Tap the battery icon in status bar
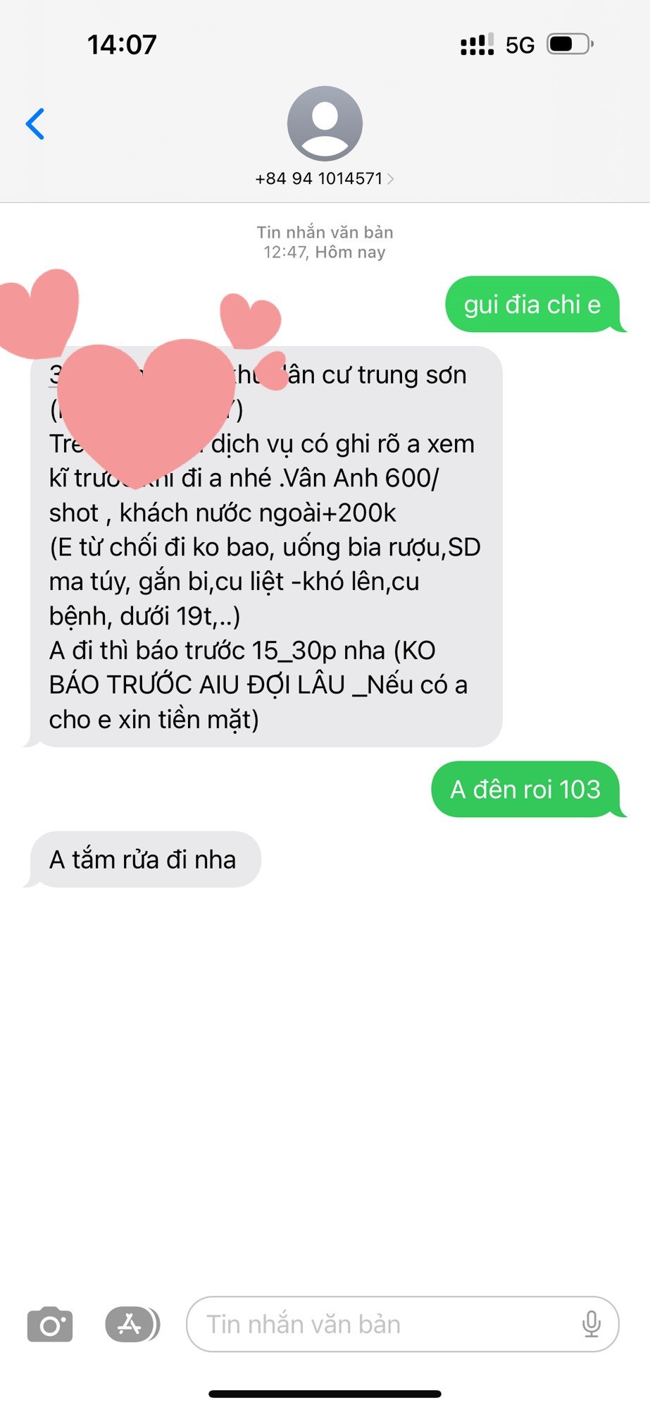The image size is (650, 1410). point(570,44)
